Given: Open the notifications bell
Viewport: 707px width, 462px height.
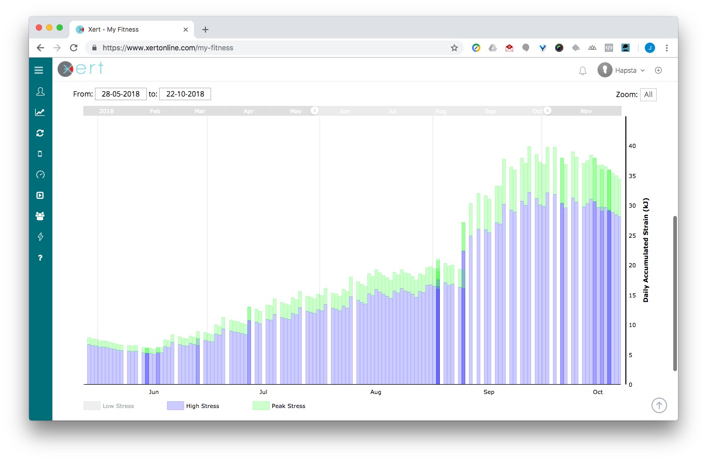Looking at the screenshot, I should point(583,71).
